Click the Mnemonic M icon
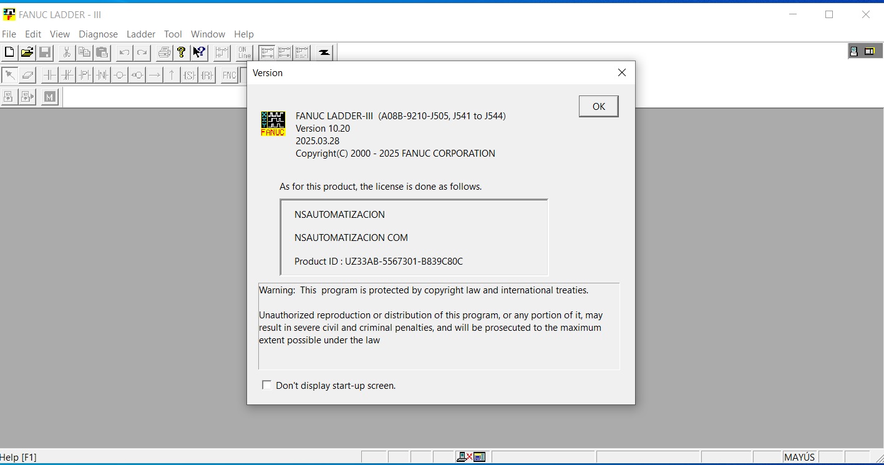The height and width of the screenshot is (465, 884). pyautogui.click(x=49, y=97)
